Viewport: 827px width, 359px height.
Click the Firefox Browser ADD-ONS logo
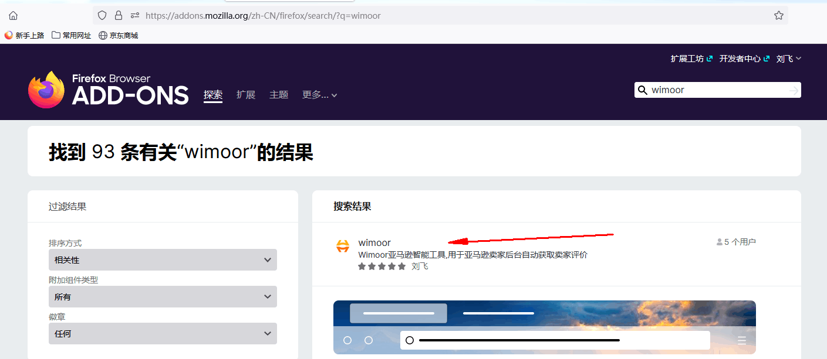pos(109,90)
